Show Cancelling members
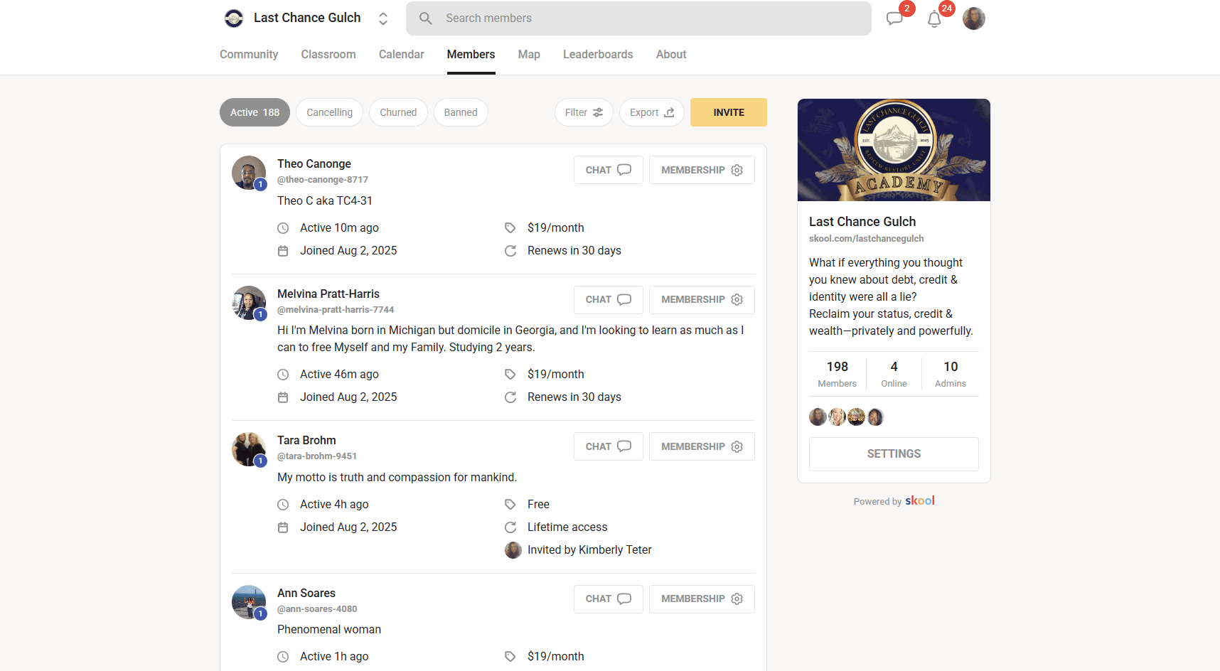This screenshot has height=671, width=1220. click(x=329, y=112)
